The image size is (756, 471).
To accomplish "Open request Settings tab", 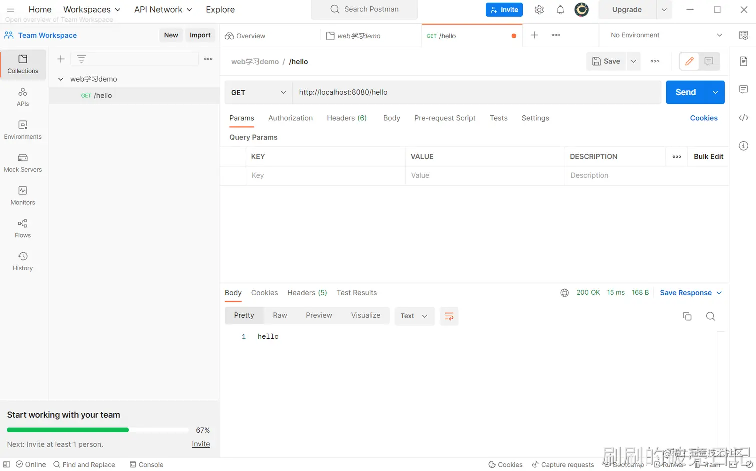I will click(x=535, y=118).
